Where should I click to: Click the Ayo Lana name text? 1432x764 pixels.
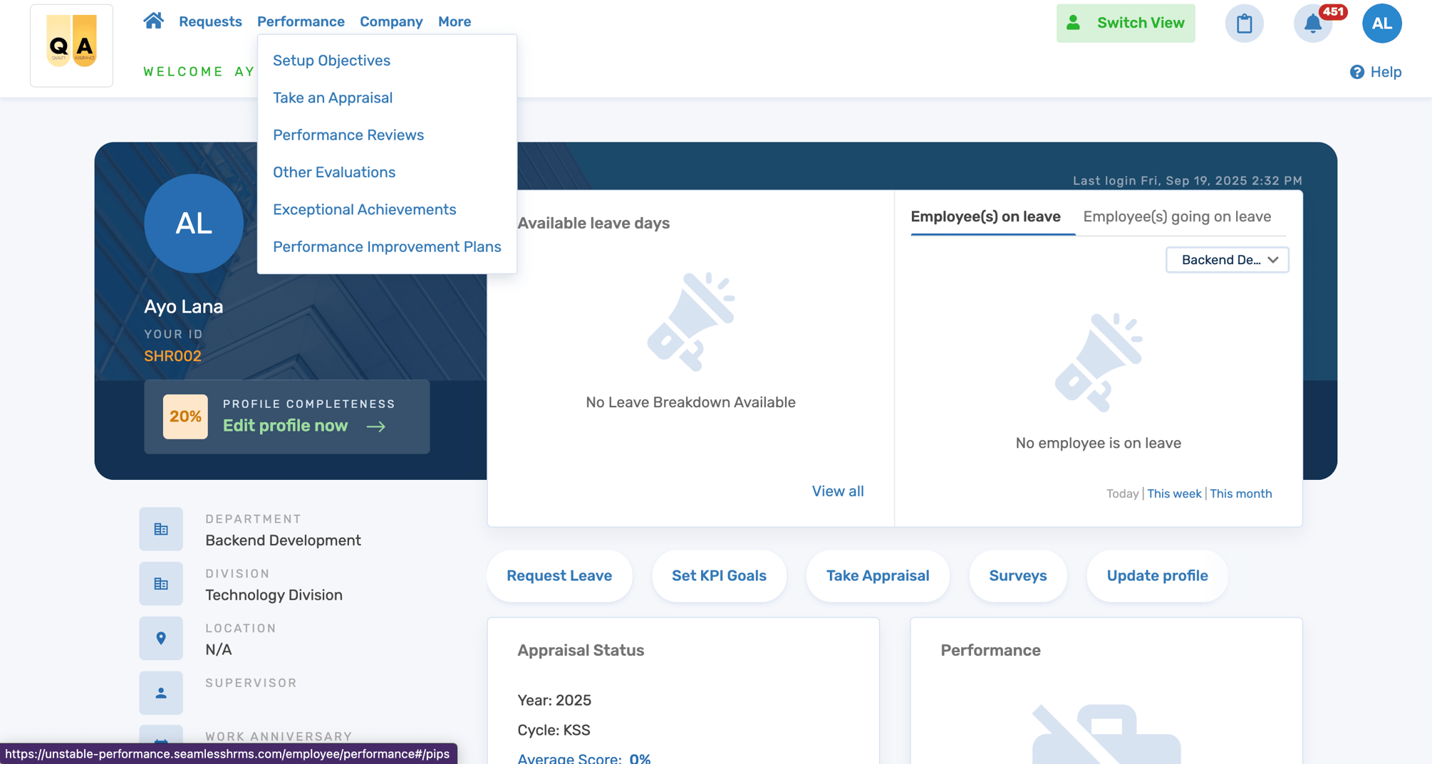(x=184, y=307)
